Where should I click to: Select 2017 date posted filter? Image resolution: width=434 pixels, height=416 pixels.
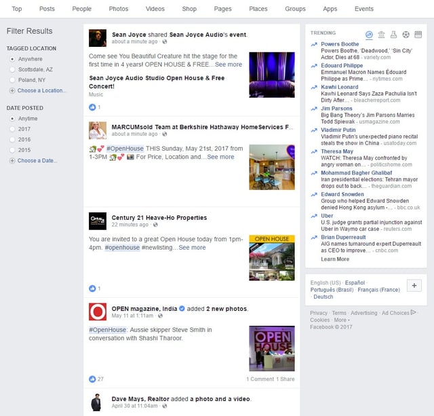tap(12, 129)
